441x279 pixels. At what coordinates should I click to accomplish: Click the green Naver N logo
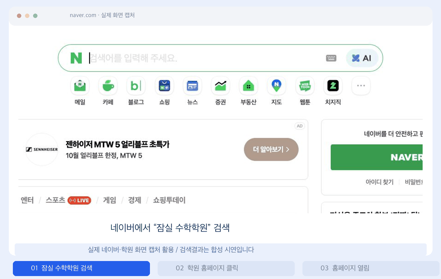coord(76,58)
